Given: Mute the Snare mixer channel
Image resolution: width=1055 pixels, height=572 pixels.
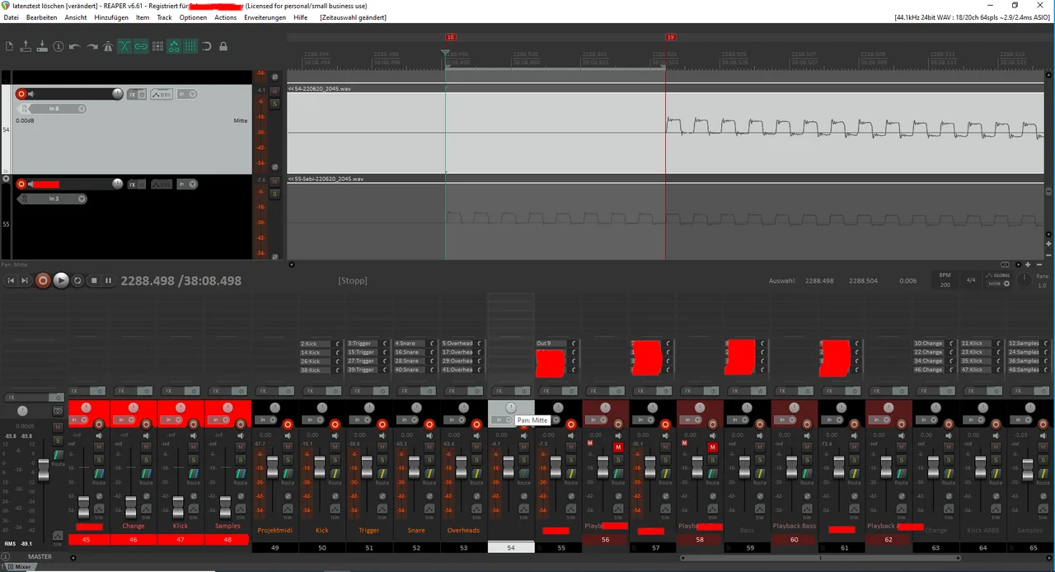Looking at the screenshot, I should [429, 447].
